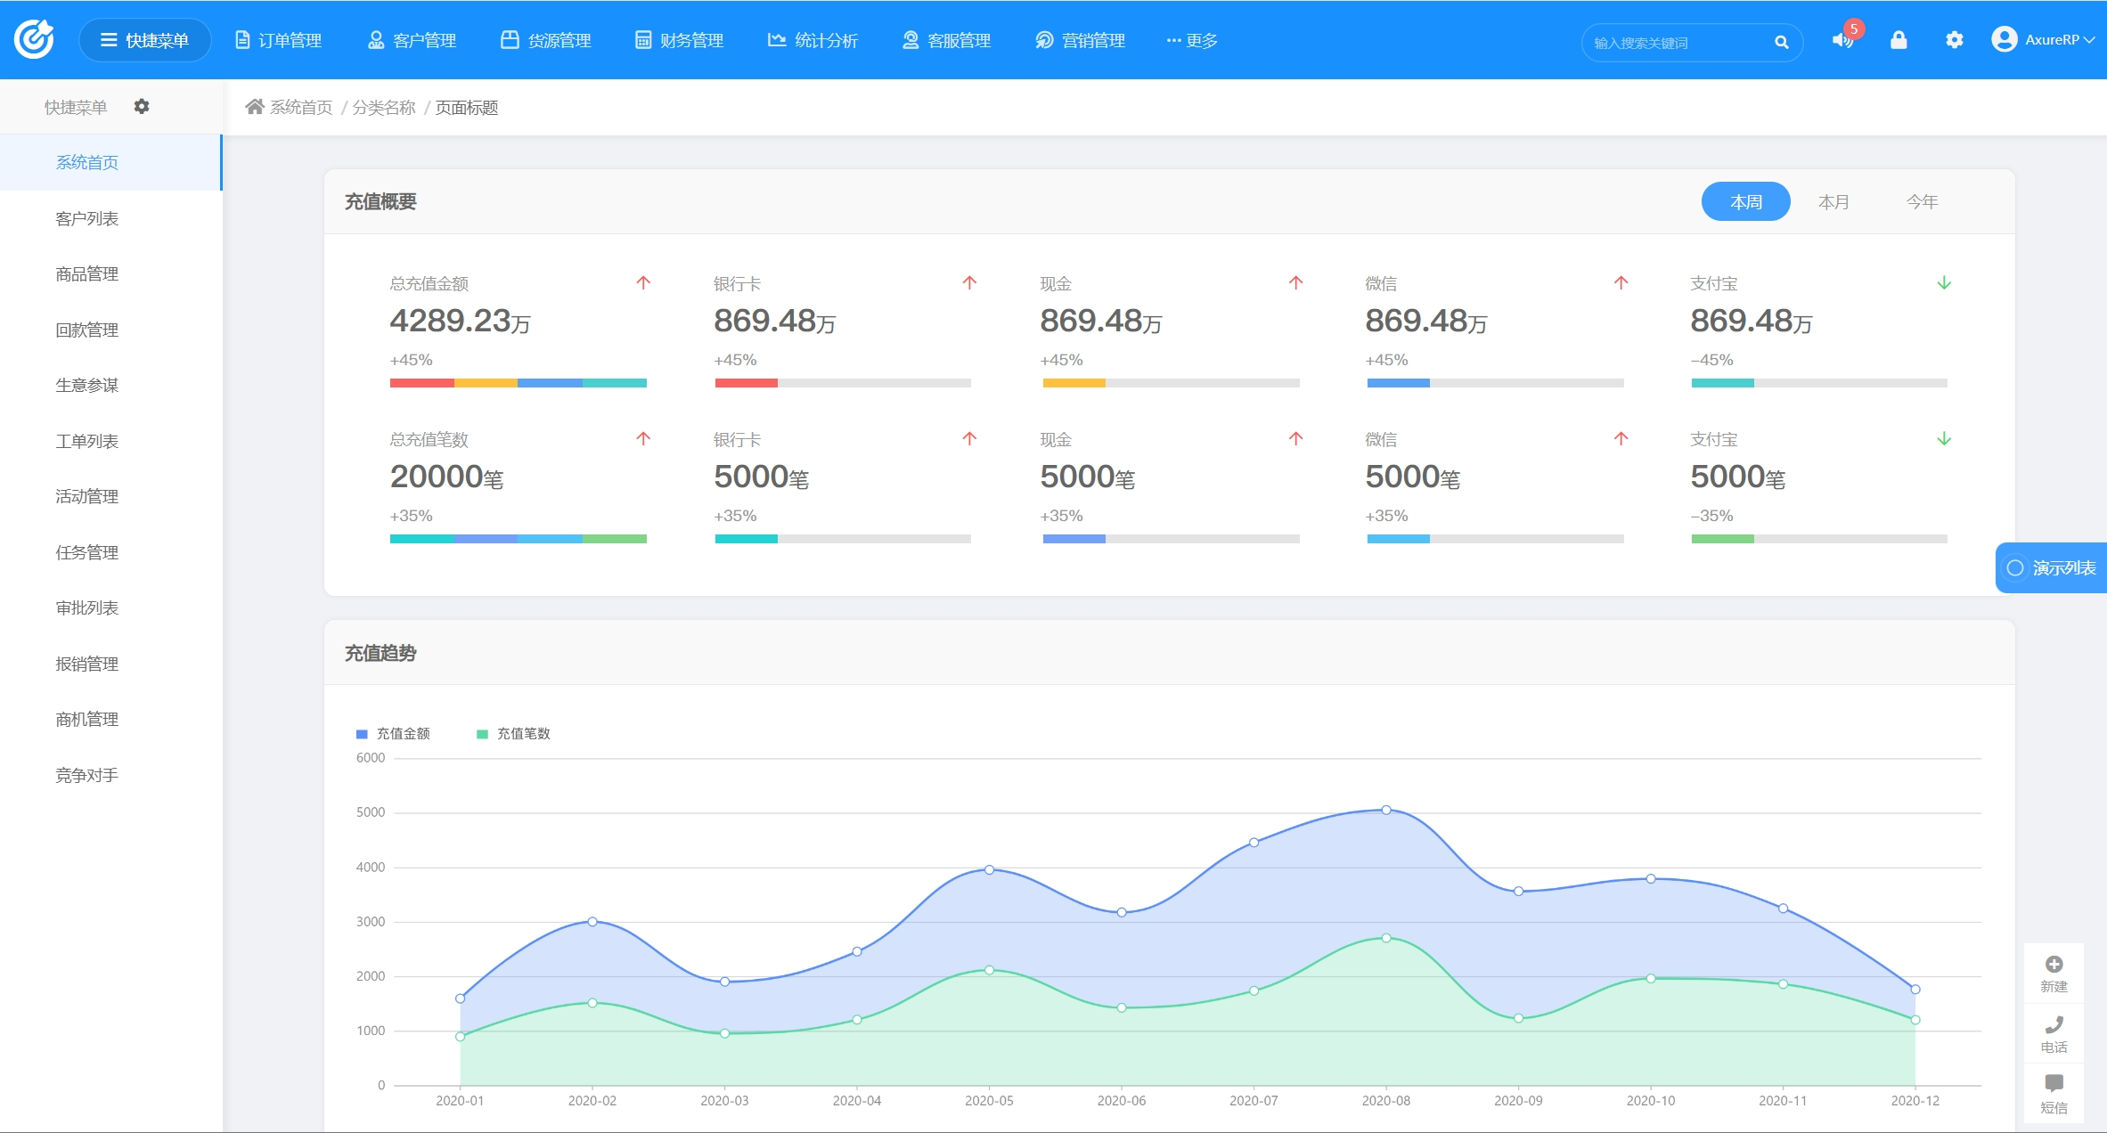The image size is (2107, 1133).
Task: Open 客户管理 top menu
Action: coord(412,40)
